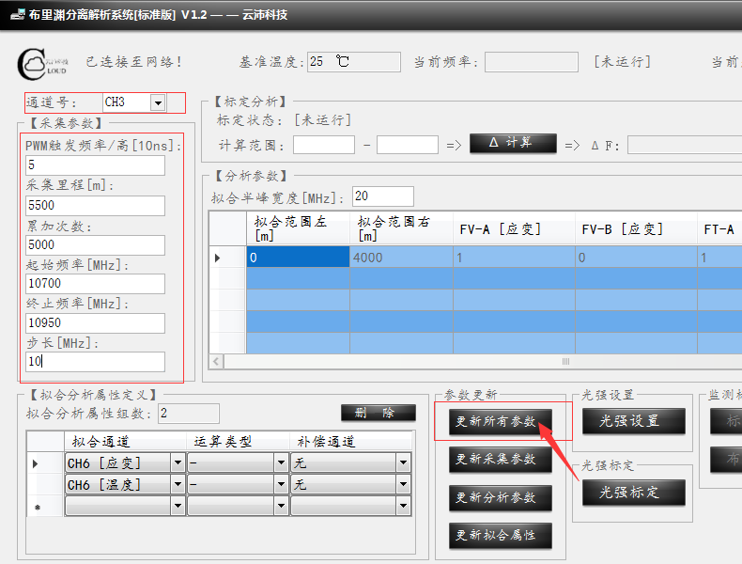Viewport: 742px width, 564px height.
Task: Click the ΔF result field
Action: tap(685, 145)
